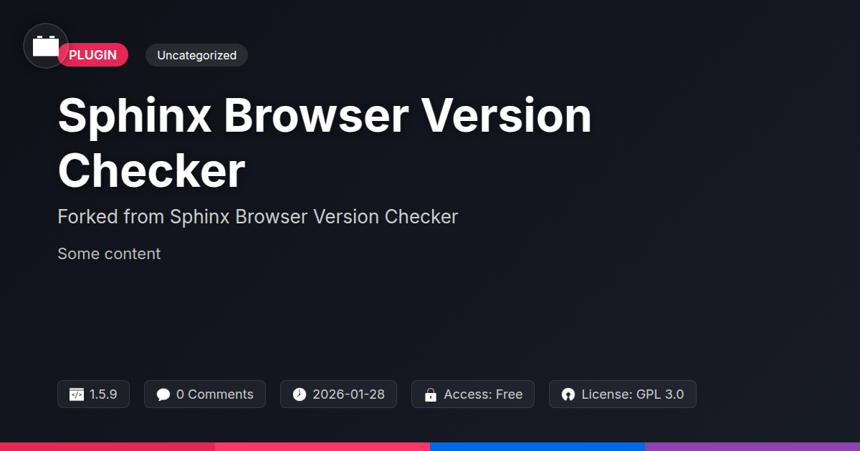Viewport: 860px width, 451px height.
Task: Click the code version icon beside 1.5.9
Action: (77, 394)
